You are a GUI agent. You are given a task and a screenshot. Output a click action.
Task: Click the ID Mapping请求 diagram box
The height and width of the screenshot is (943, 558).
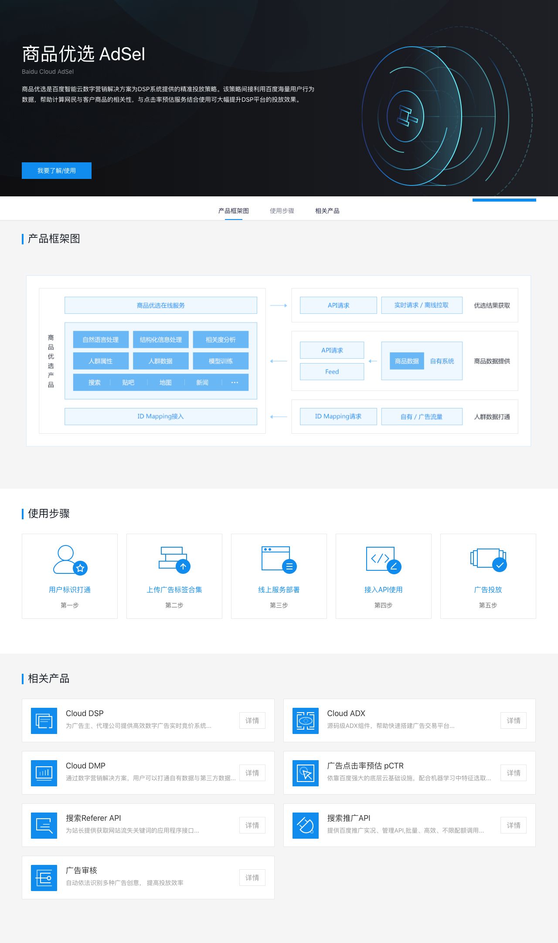pos(338,416)
